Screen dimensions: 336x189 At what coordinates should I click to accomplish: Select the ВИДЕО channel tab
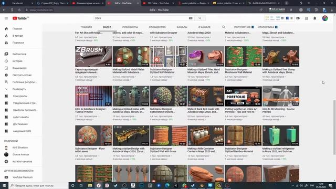[x=107, y=27]
